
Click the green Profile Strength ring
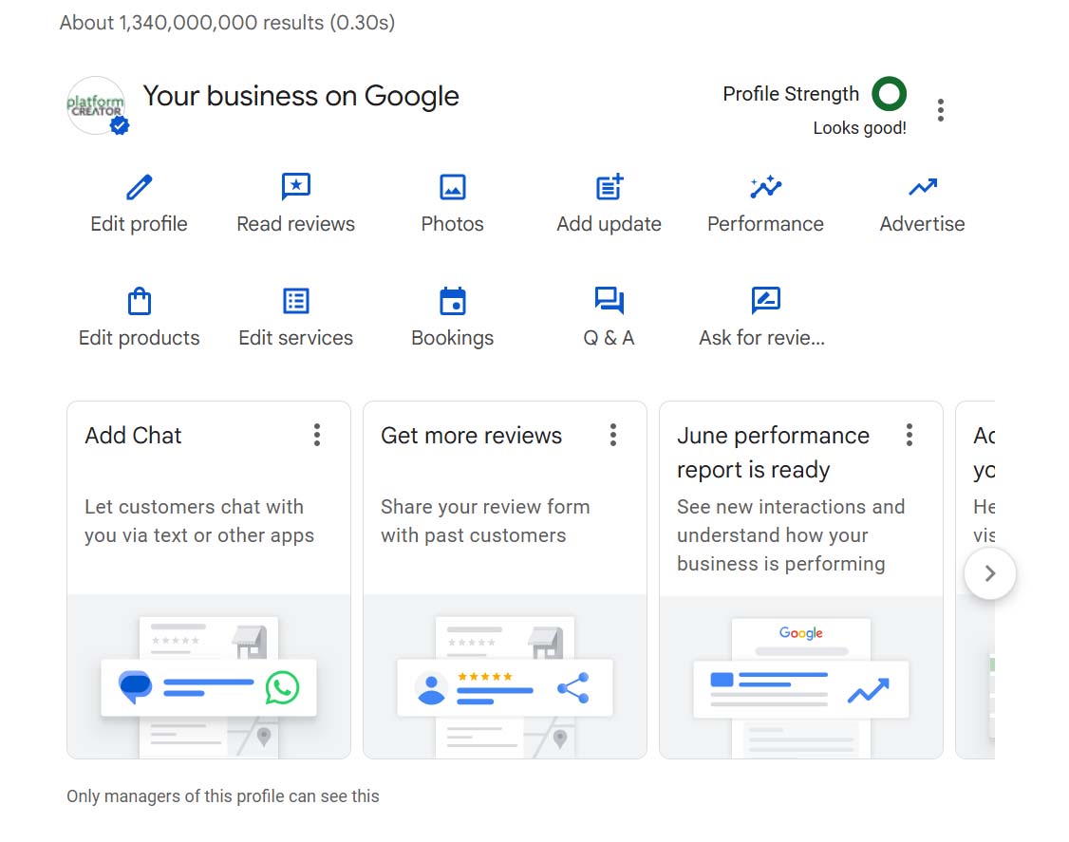coord(889,93)
